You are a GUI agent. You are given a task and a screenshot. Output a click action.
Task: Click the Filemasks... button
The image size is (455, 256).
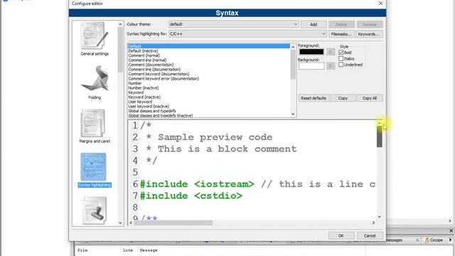coord(341,34)
